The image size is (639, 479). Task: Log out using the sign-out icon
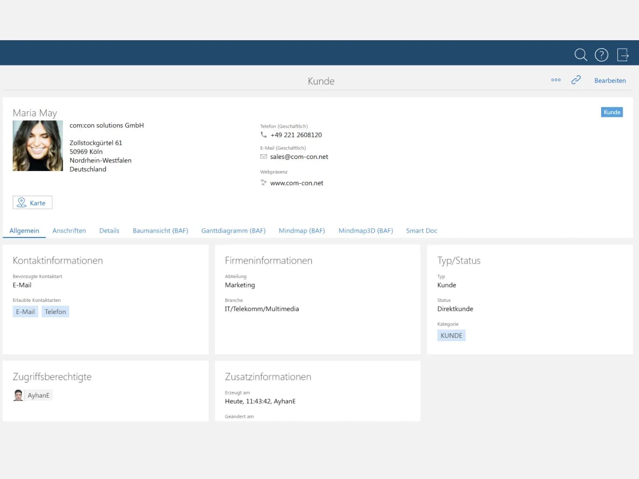(x=623, y=55)
